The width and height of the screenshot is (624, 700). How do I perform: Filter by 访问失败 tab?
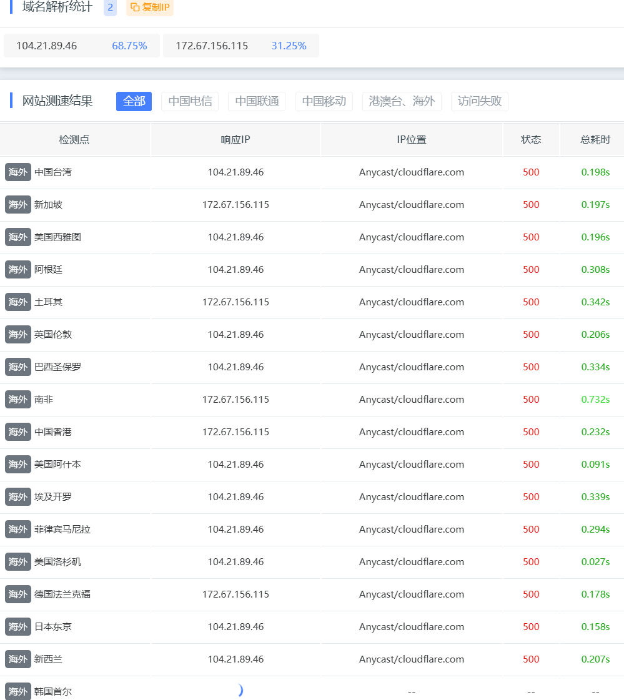pos(479,101)
